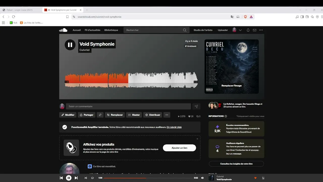The height and width of the screenshot is (182, 323).
Task: Open the SoundCloud top bar three-dots menu
Action: (x=261, y=30)
